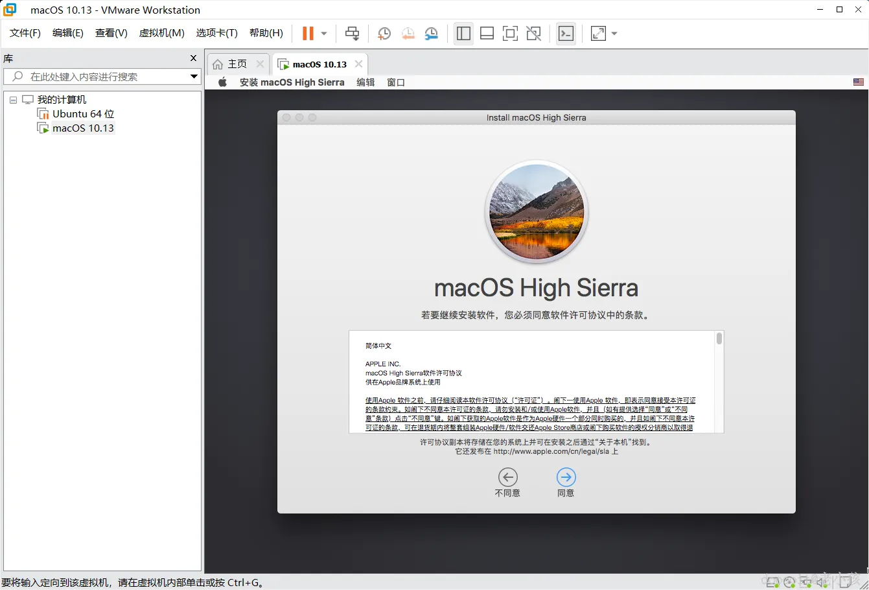Toggle the console view button
Viewport: 869px width, 590px height.
coord(566,33)
